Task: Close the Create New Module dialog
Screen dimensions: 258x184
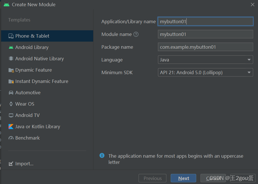Action: 253,5
